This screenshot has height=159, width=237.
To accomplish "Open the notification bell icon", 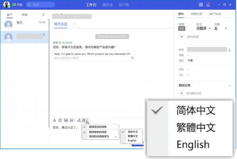I will click(208, 5).
